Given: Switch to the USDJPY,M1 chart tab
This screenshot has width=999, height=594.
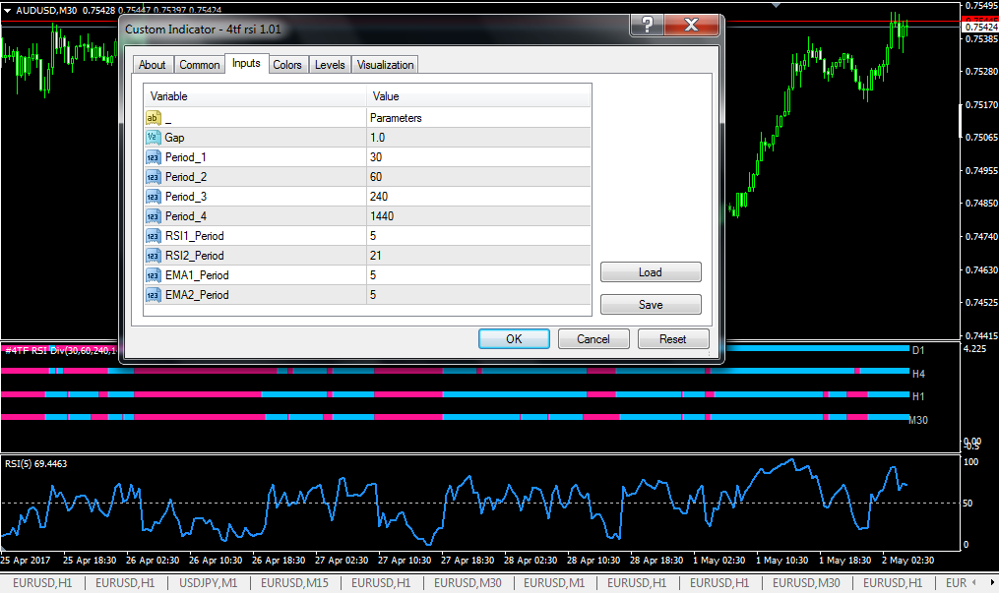Looking at the screenshot, I should click(x=208, y=582).
